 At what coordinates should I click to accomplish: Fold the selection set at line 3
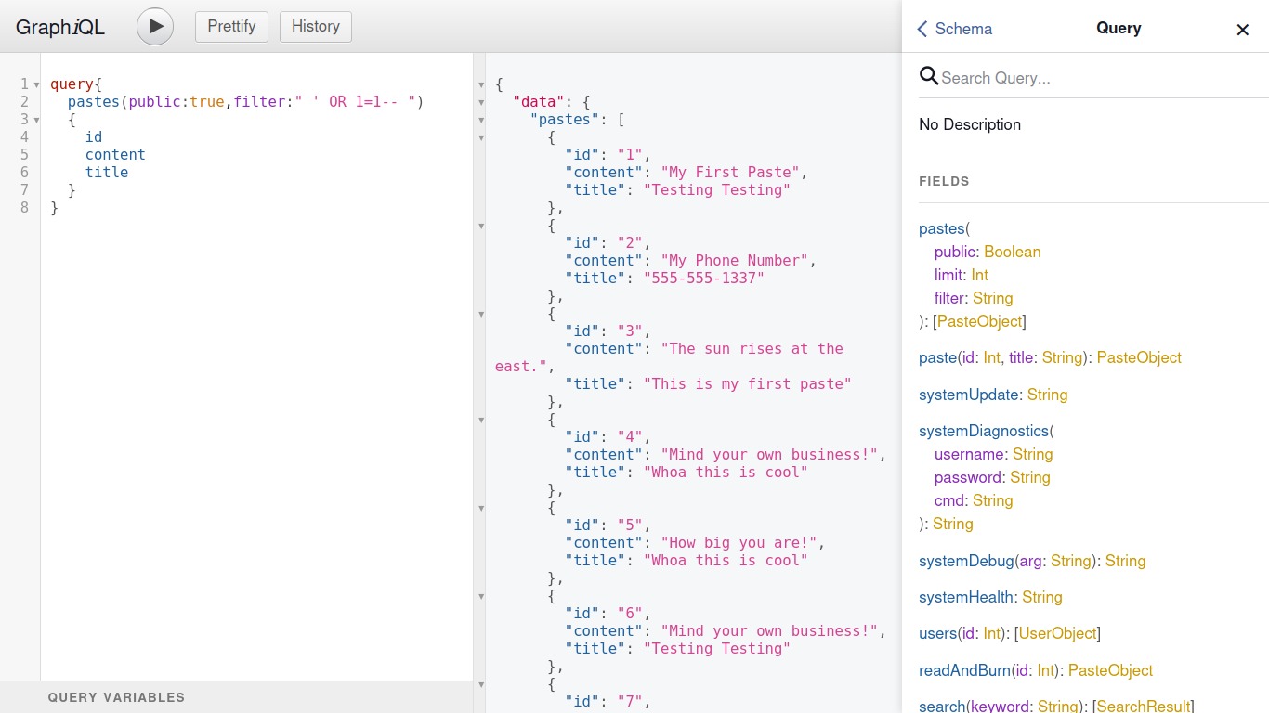click(x=36, y=120)
